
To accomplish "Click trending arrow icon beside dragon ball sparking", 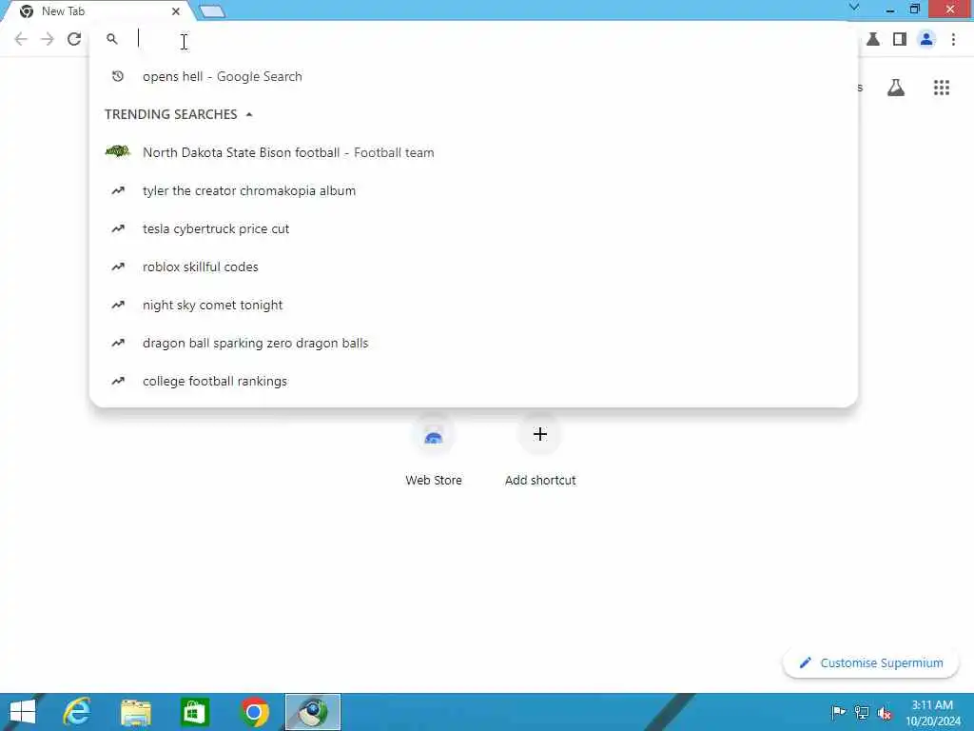I will [x=117, y=343].
